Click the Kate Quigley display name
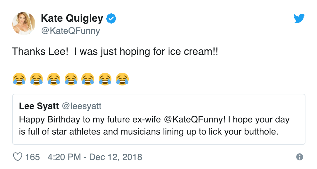 coord(72,19)
